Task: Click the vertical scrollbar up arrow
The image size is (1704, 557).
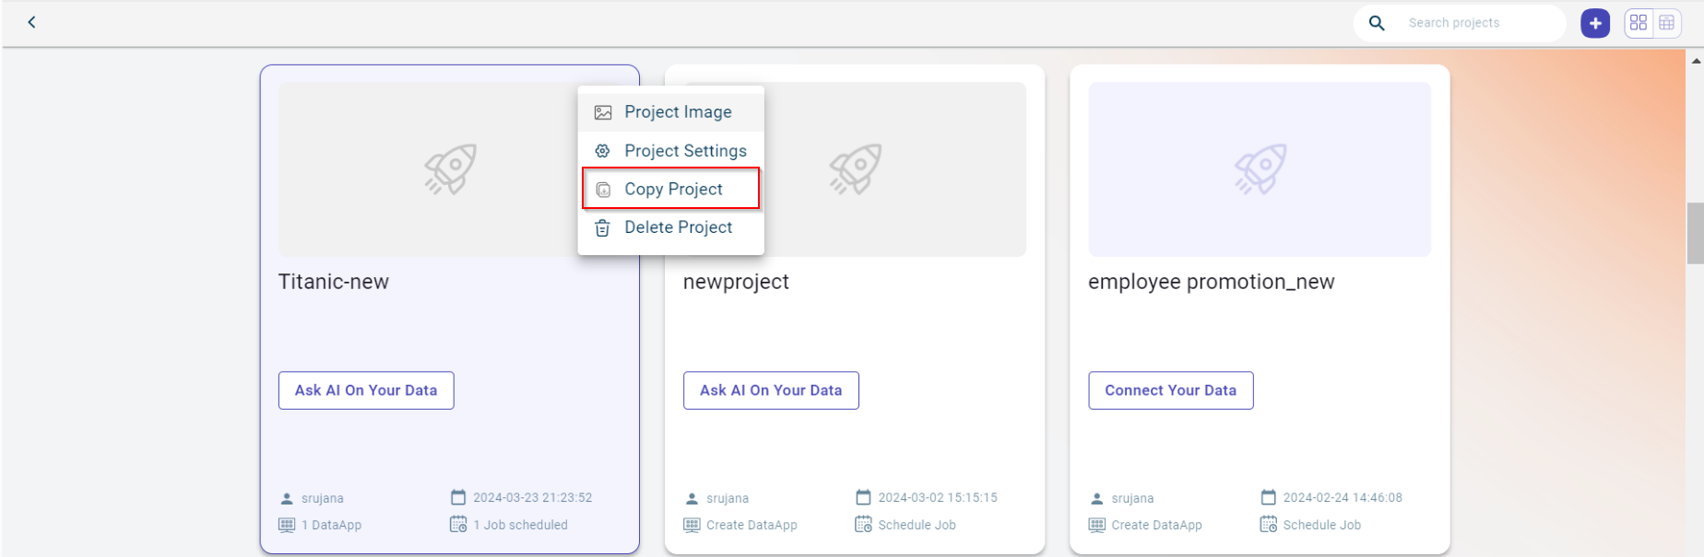Action: [1695, 61]
